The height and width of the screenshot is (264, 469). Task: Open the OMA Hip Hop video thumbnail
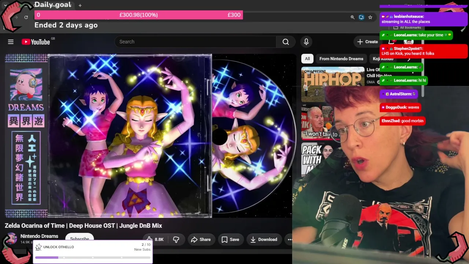coord(333,84)
